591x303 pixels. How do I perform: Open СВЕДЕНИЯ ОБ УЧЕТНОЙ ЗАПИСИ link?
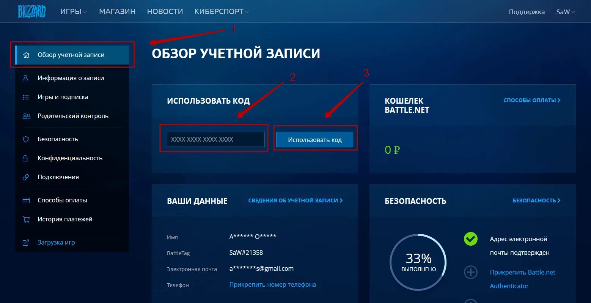click(295, 200)
